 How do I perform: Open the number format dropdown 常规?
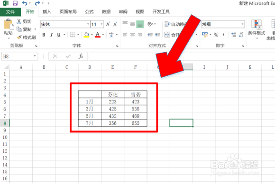242,24
